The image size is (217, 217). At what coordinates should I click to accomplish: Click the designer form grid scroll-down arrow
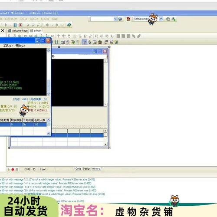click(x=105, y=144)
